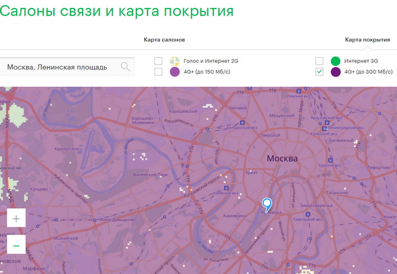Click the Фили-Давыдково label
Image resolution: width=397 pixels, height=274 pixels.
coord(118,220)
